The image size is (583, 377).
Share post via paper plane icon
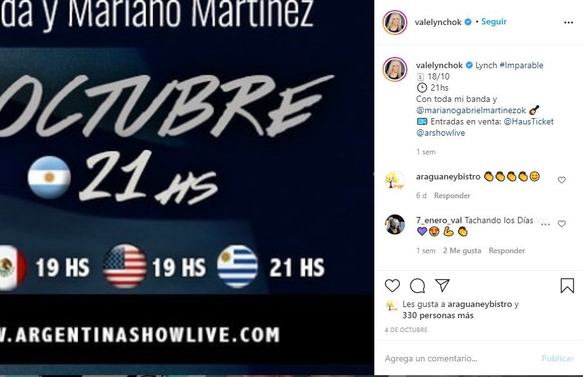442,286
